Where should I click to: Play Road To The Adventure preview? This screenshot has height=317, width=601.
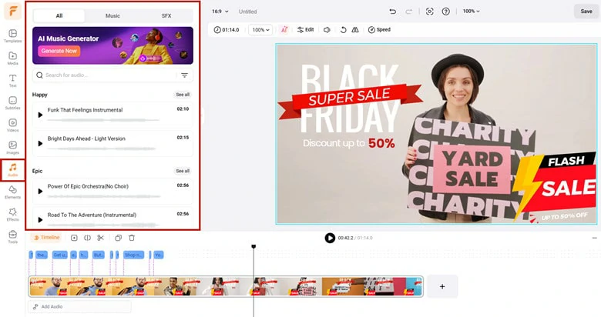tap(40, 220)
